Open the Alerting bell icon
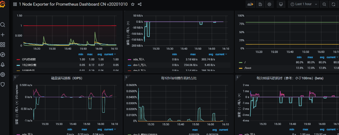Screen dimensions: 339x135 (3, 65)
